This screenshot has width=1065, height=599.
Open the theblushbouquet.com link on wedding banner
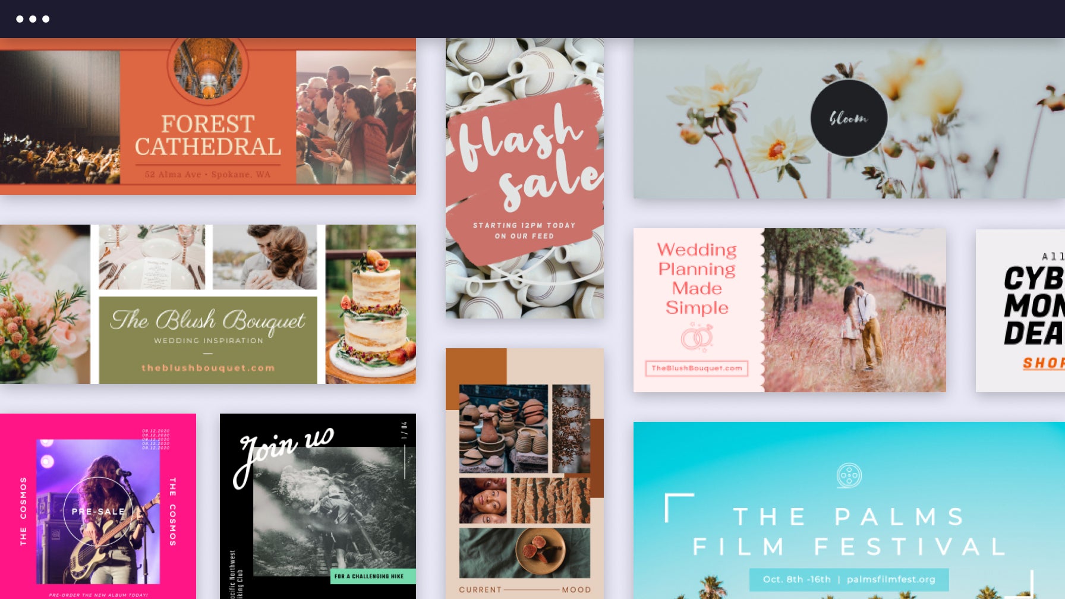tap(207, 368)
